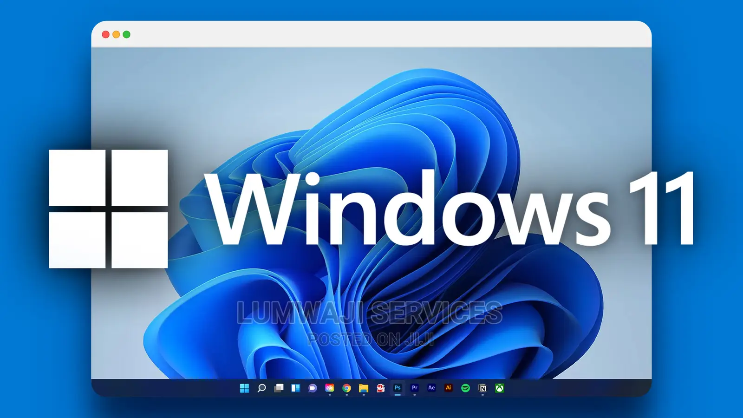This screenshot has width=743, height=418.
Task: Switch to Photoshop in taskbar
Action: click(398, 388)
